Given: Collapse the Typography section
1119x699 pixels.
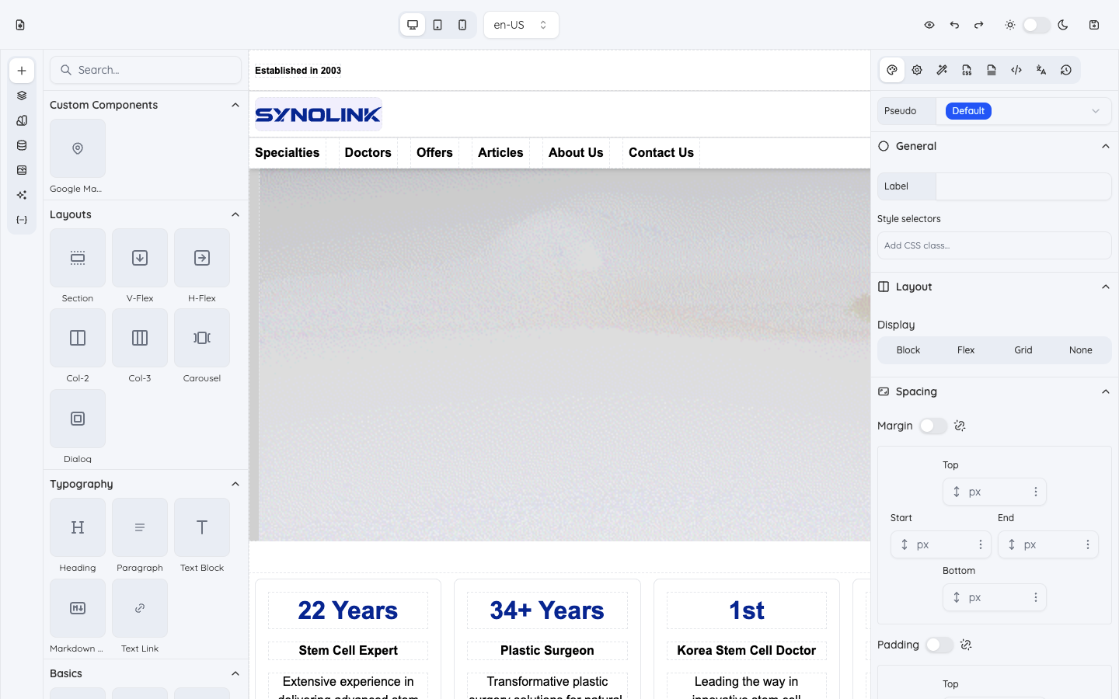Looking at the screenshot, I should (235, 484).
